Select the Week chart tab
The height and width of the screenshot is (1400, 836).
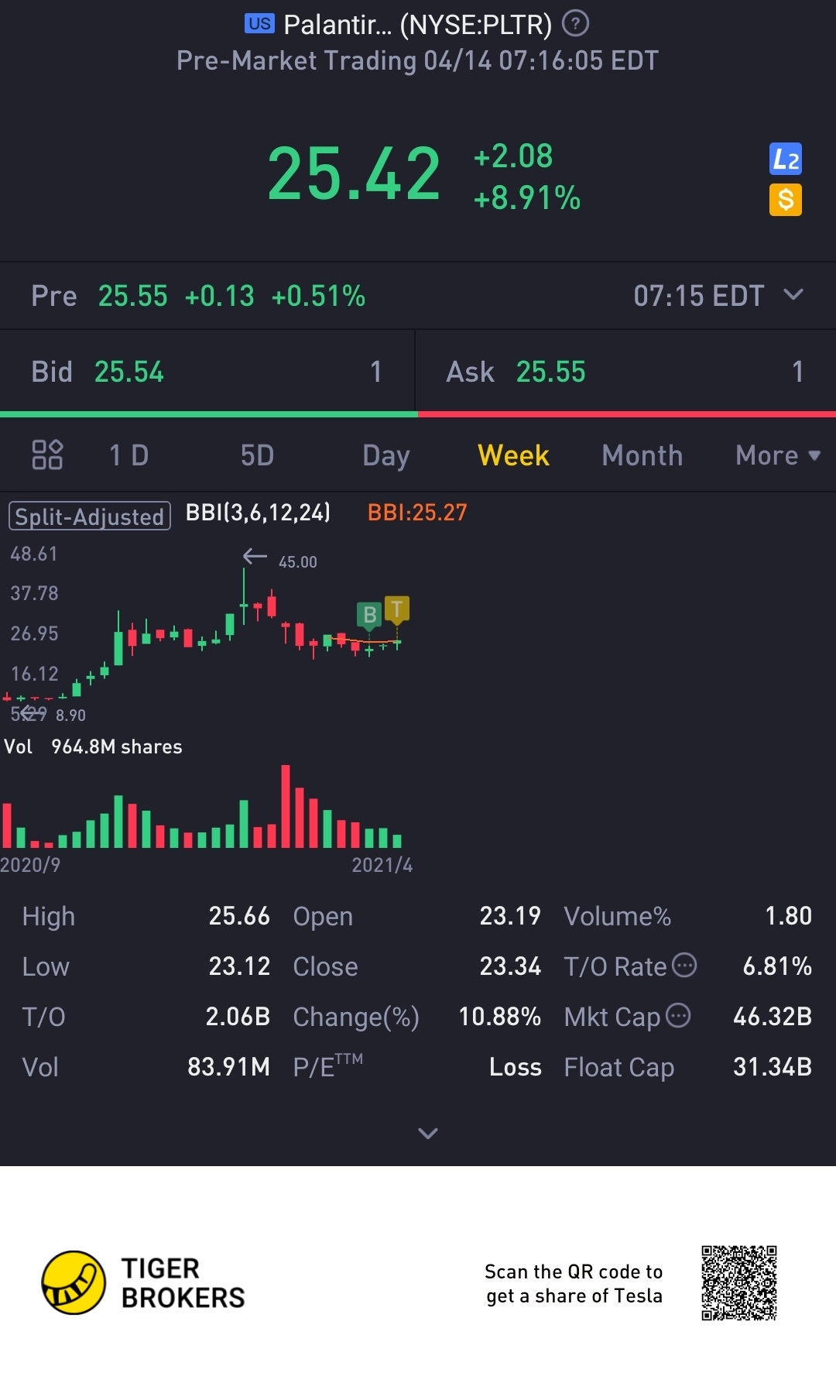pyautogui.click(x=513, y=455)
